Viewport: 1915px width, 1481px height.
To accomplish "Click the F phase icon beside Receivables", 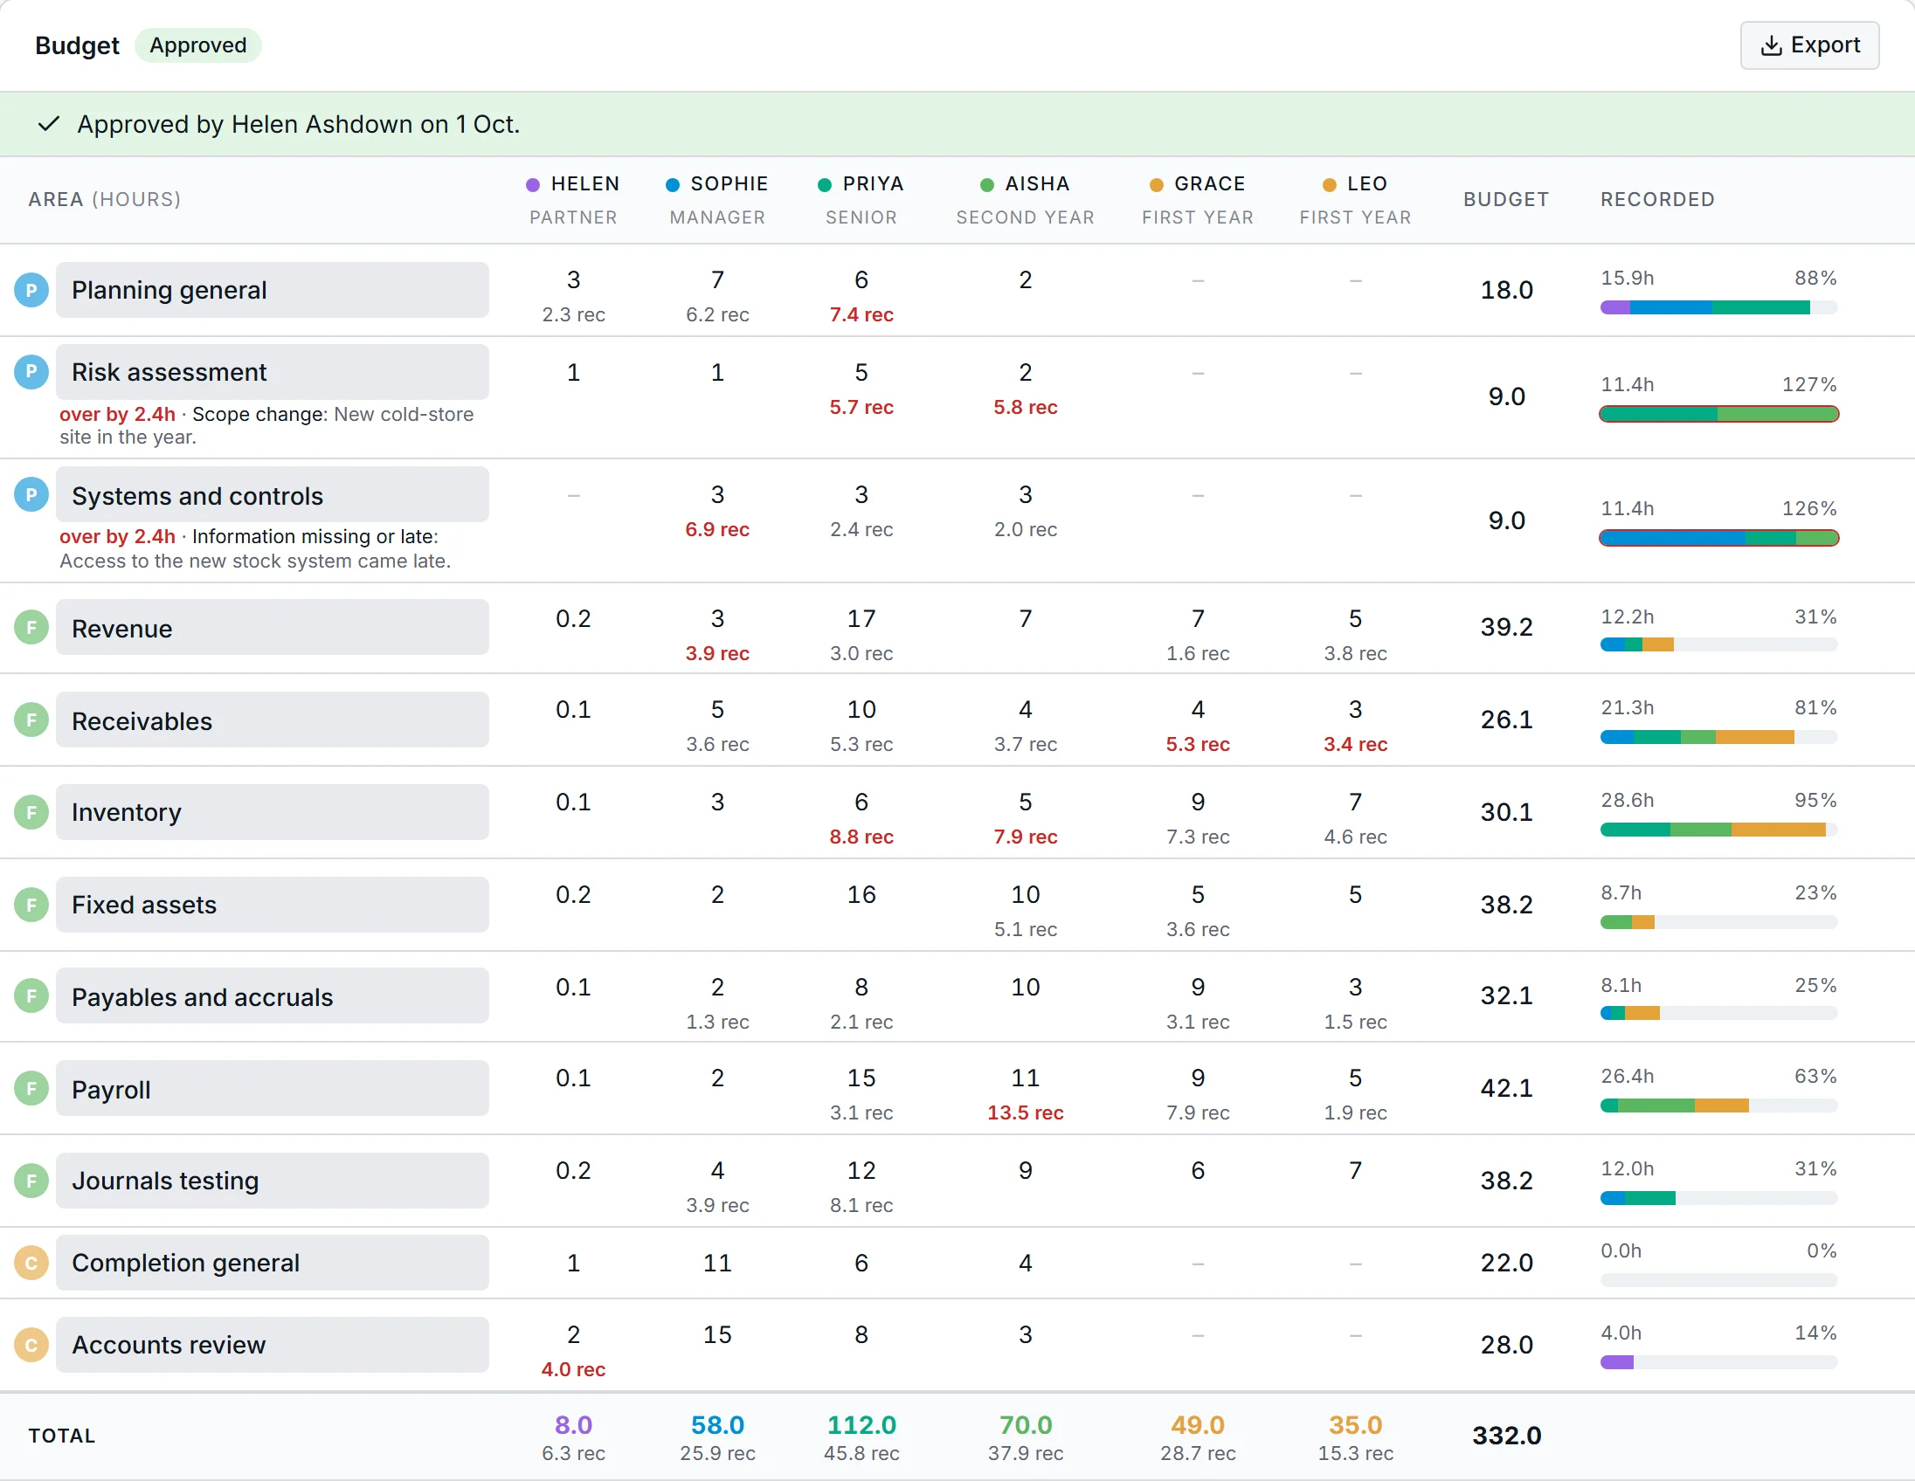I will pyautogui.click(x=31, y=720).
